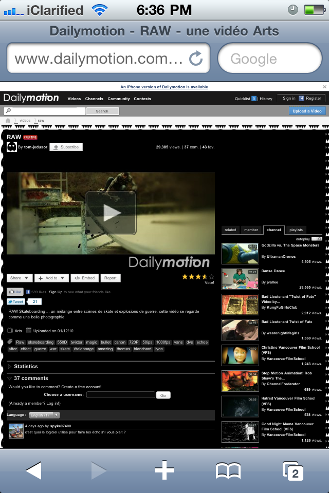This screenshot has width=329, height=493.
Task: Open the Add to dropdown
Action: pos(51,278)
